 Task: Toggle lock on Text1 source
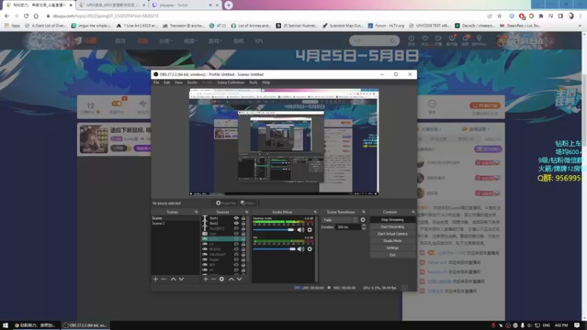pyautogui.click(x=244, y=218)
